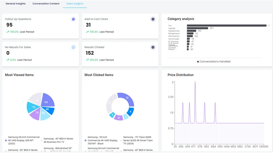
Task: Click the Home Audio bar labeled 49
Action: tap(188, 39)
